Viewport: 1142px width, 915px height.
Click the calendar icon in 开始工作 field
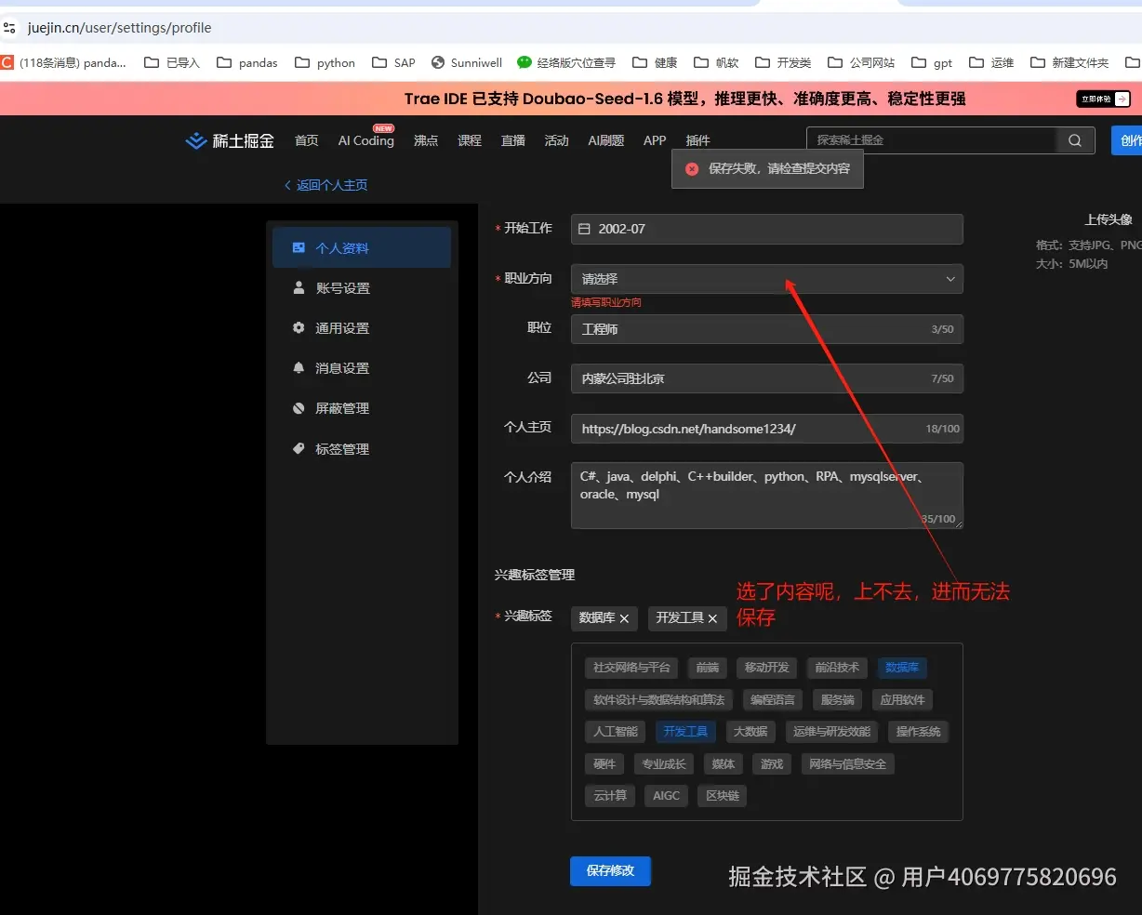(584, 229)
